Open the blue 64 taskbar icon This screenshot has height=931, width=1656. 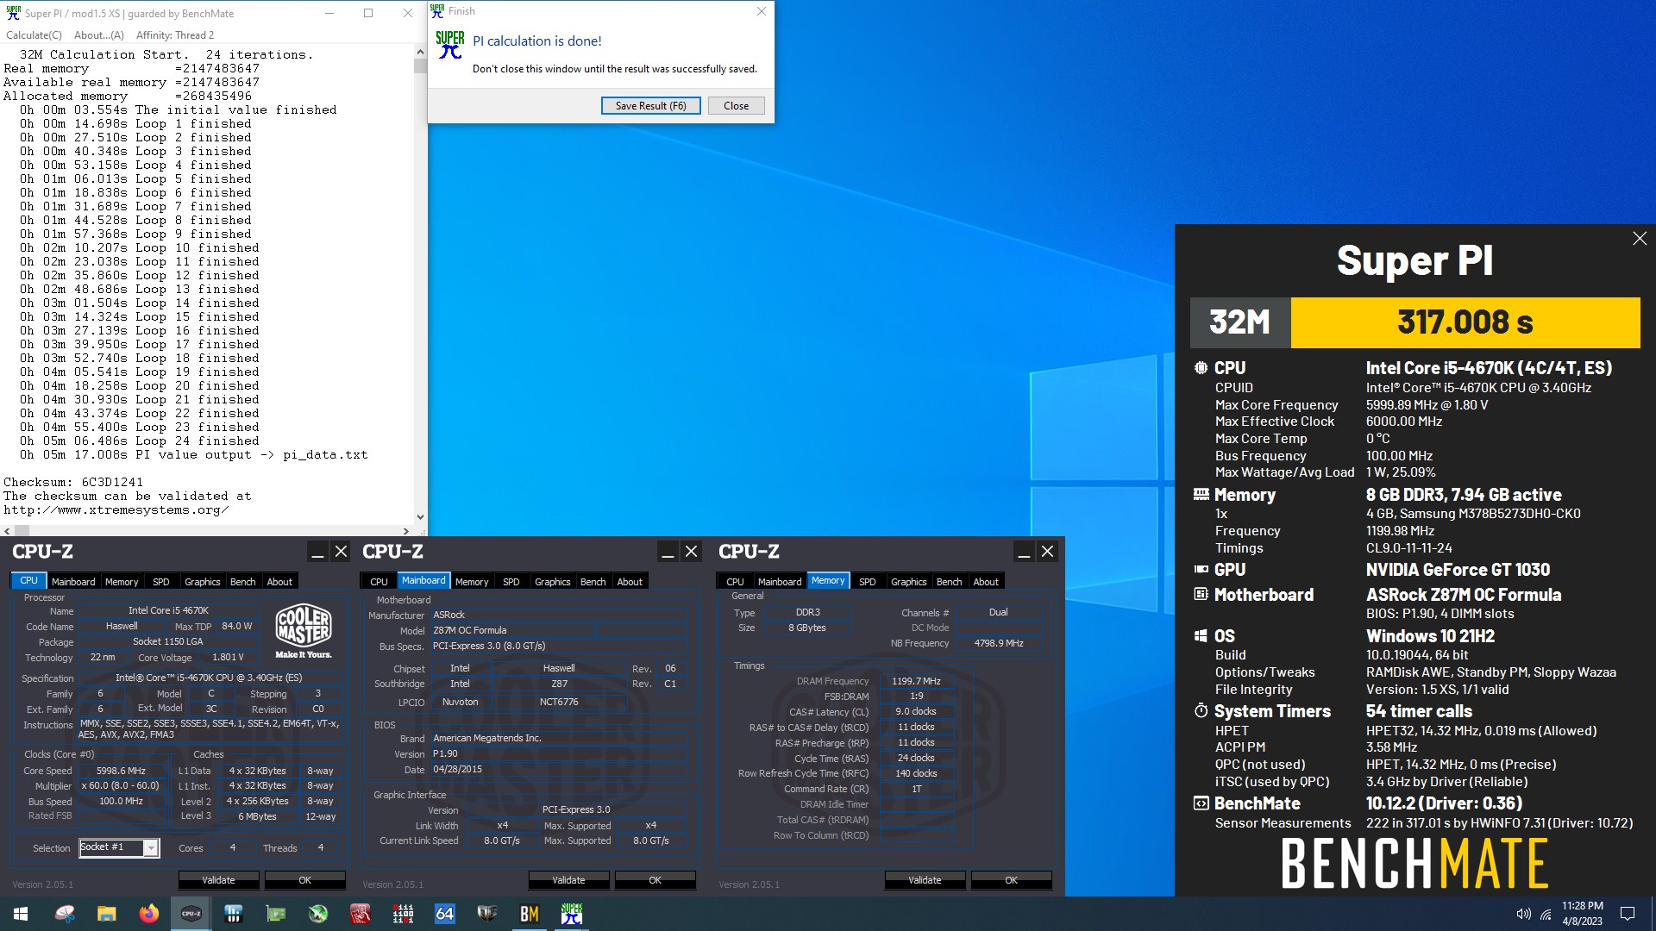444,914
